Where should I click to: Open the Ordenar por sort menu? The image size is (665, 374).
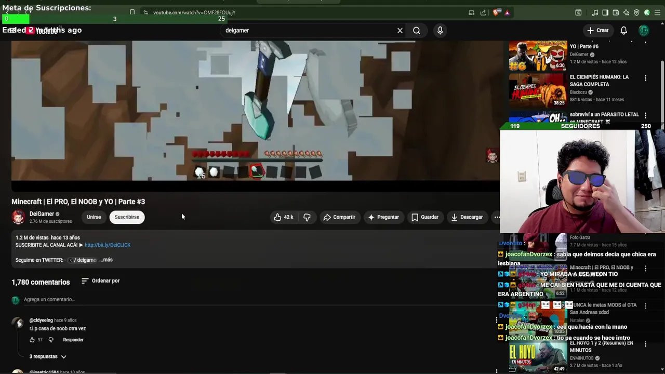pyautogui.click(x=101, y=281)
